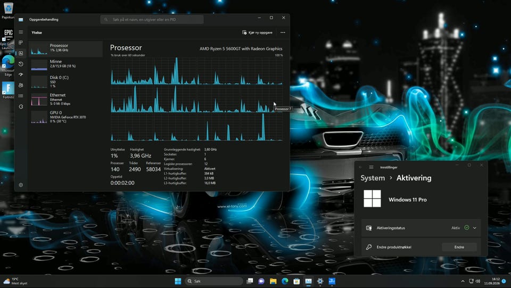This screenshot has width=511, height=288.
Task: Click the Endre product key button
Action: point(459,247)
